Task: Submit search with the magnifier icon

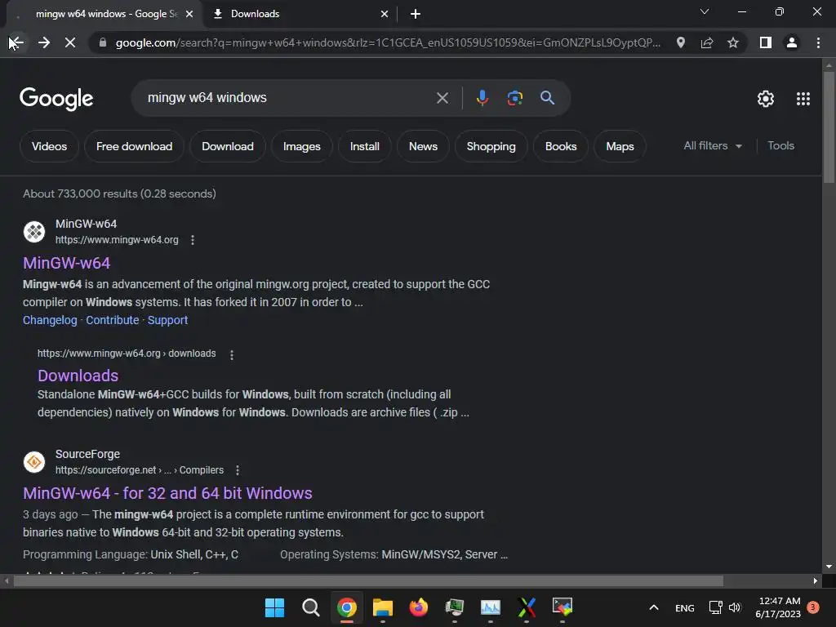Action: (547, 98)
